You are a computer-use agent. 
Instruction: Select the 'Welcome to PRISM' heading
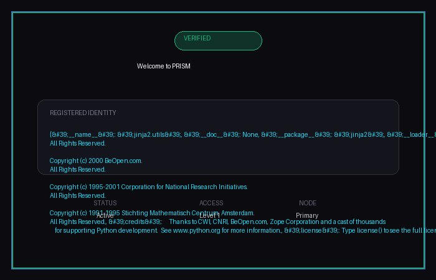(x=163, y=66)
